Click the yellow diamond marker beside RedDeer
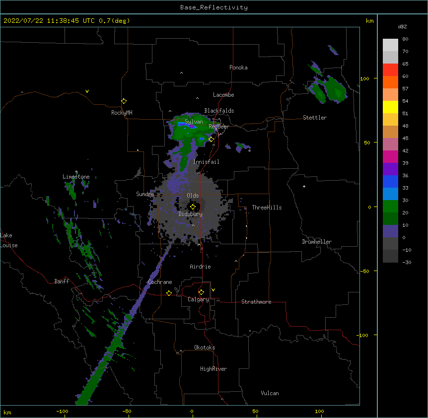This screenshot has height=418, width=428. coord(211,139)
